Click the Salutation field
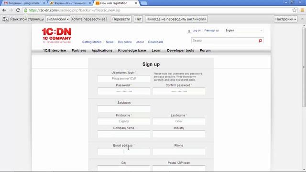Screen dimensions: 306x172 (124, 108)
